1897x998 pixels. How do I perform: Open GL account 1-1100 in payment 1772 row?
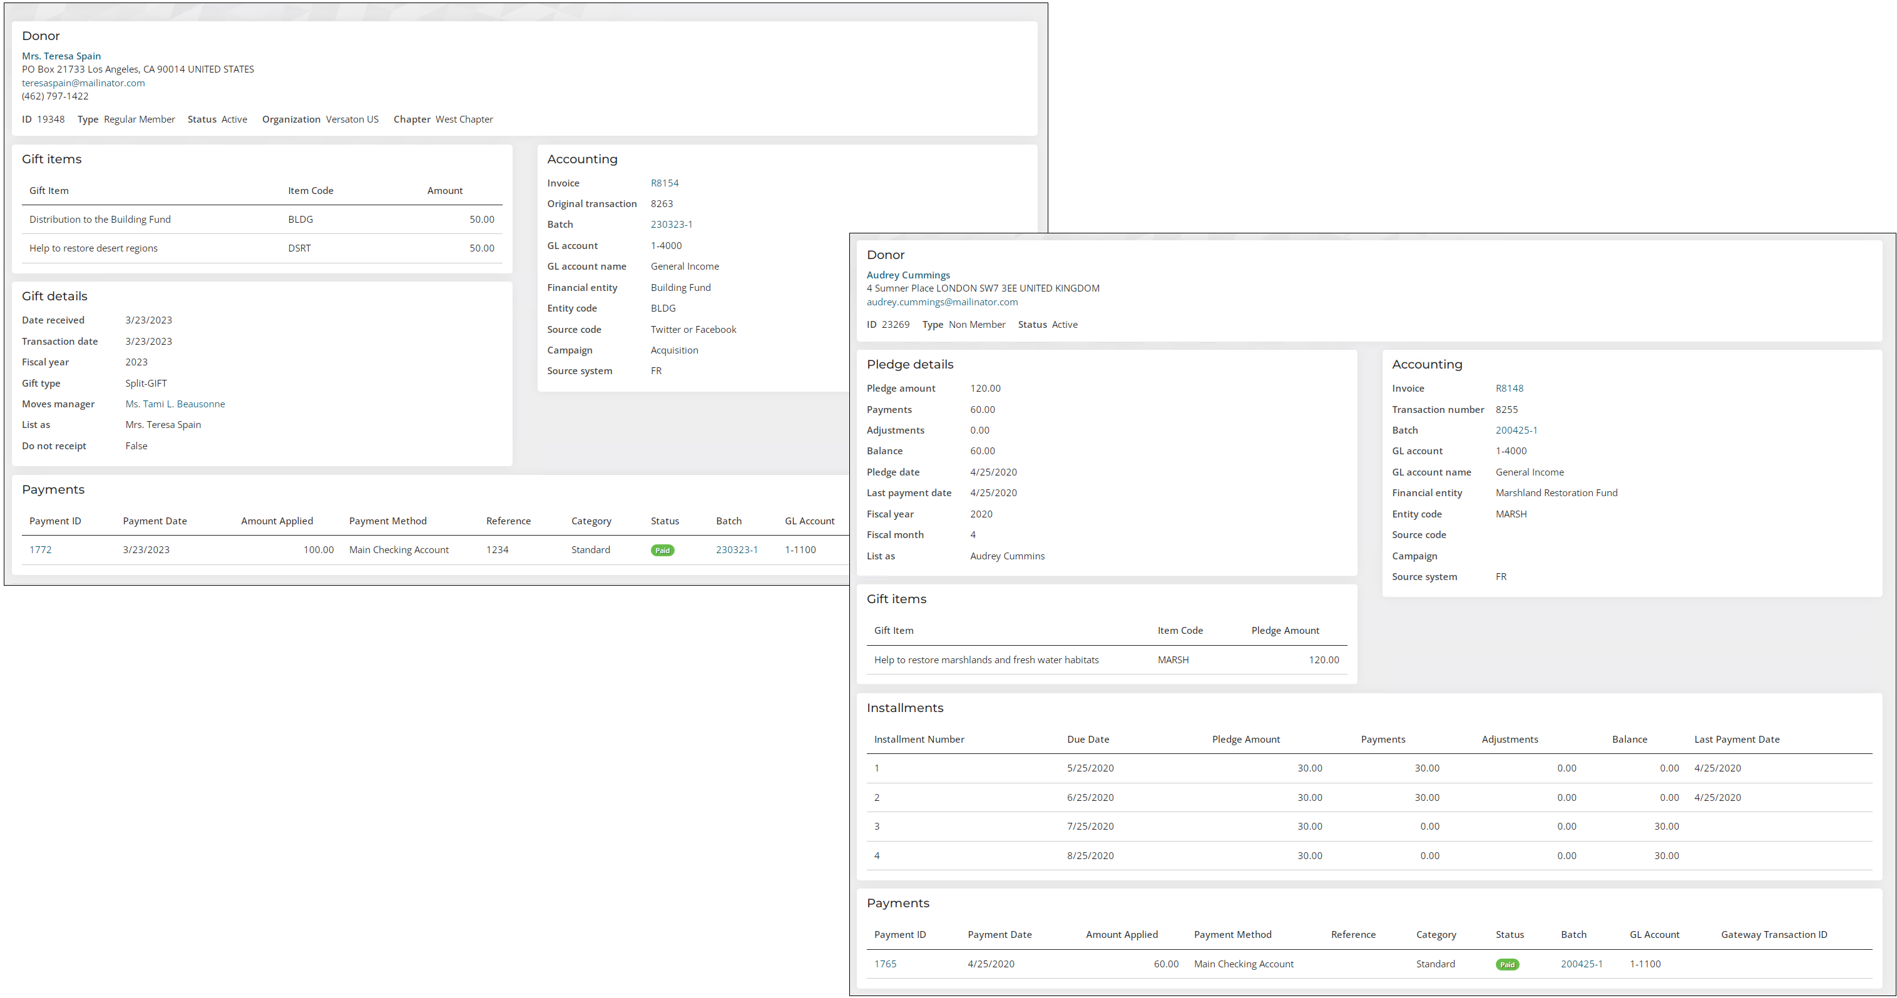800,550
